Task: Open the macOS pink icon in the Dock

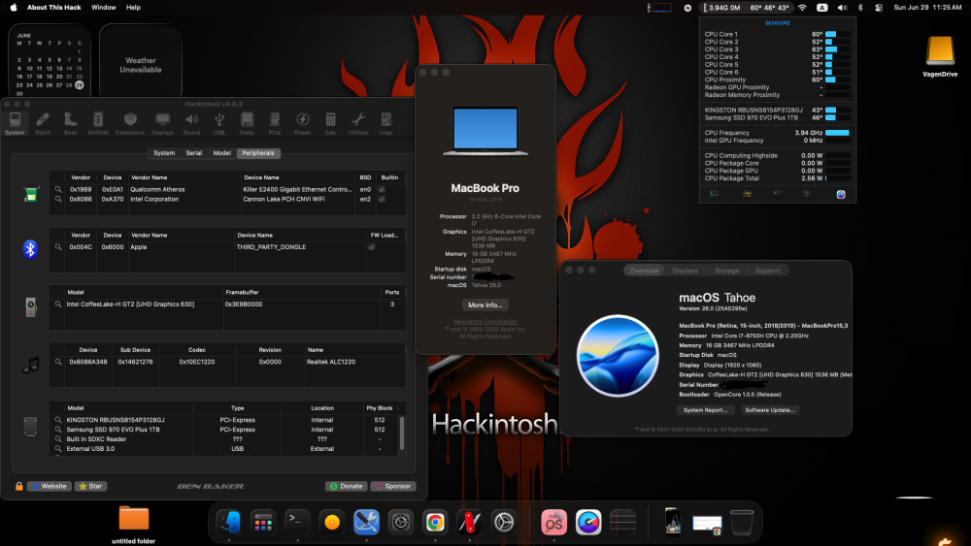Action: pos(553,522)
